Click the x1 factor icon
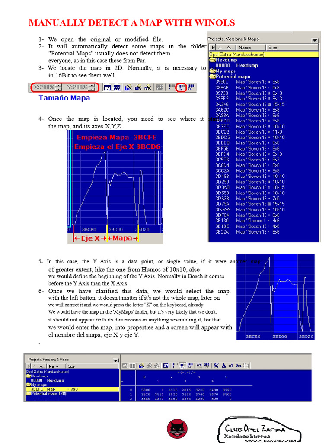The width and height of the screenshot is (332, 443). tap(231, 366)
